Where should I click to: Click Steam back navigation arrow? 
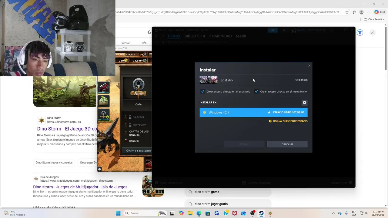156,36
